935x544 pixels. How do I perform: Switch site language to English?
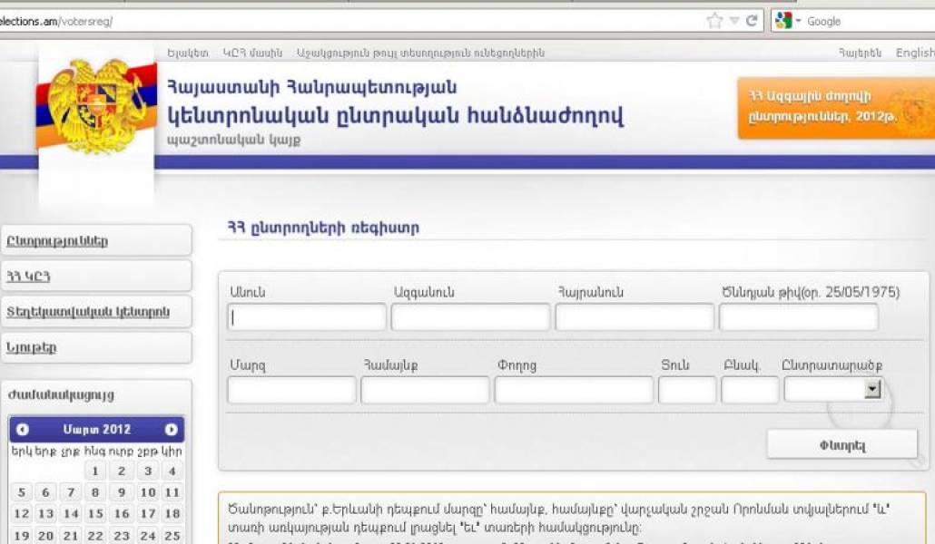[x=914, y=53]
